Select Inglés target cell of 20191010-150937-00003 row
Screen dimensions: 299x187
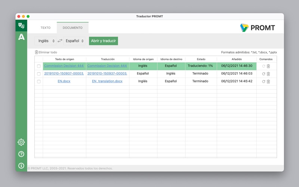(x=171, y=73)
